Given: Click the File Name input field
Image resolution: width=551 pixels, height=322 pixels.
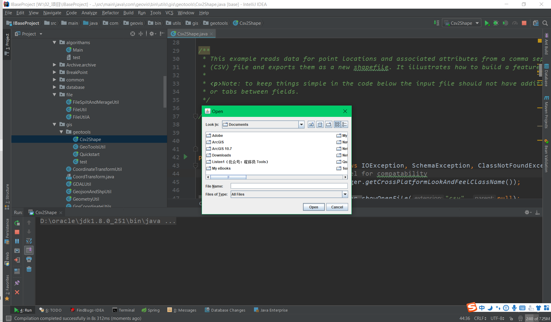Looking at the screenshot, I should [x=289, y=186].
